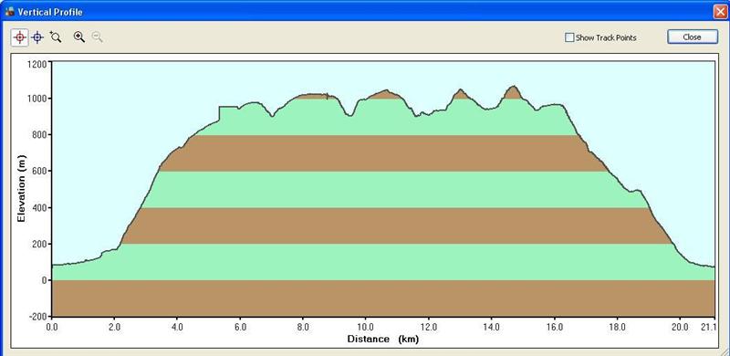Click the Elevation (m) axis label
The height and width of the screenshot is (356, 730).
pyautogui.click(x=21, y=188)
